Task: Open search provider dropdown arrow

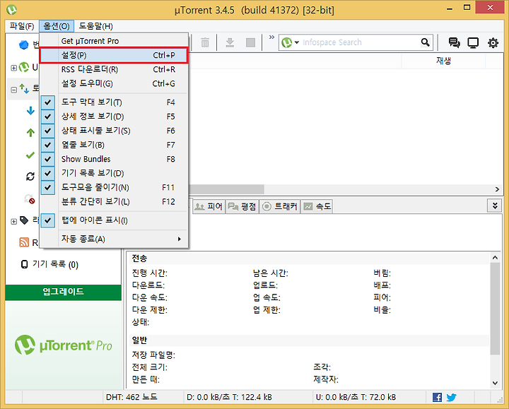Action: (297, 42)
